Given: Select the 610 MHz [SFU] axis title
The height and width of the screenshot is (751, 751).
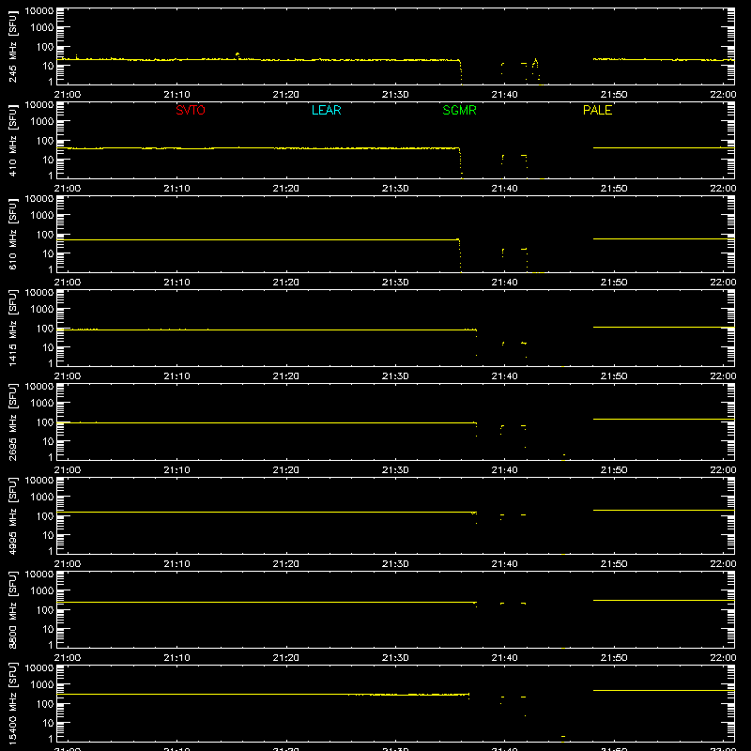Looking at the screenshot, I should 13,235.
